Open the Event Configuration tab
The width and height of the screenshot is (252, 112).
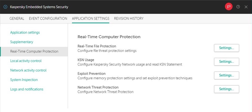[48, 19]
